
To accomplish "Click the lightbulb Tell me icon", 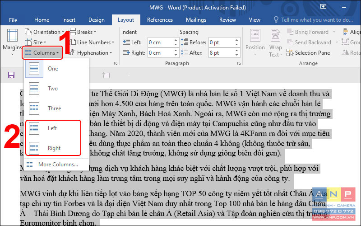I will click(276, 19).
